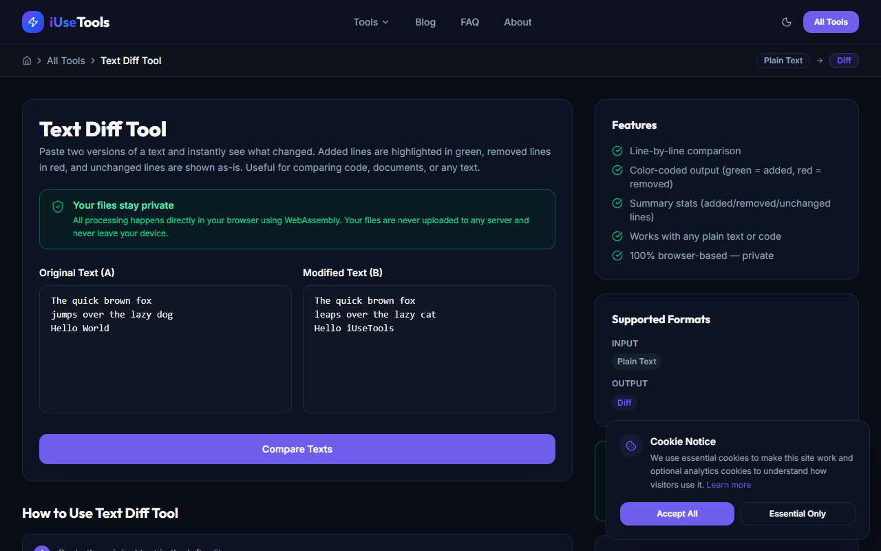This screenshot has width=881, height=551.
Task: Click Accept All in the Cookie Notice
Action: pos(677,513)
